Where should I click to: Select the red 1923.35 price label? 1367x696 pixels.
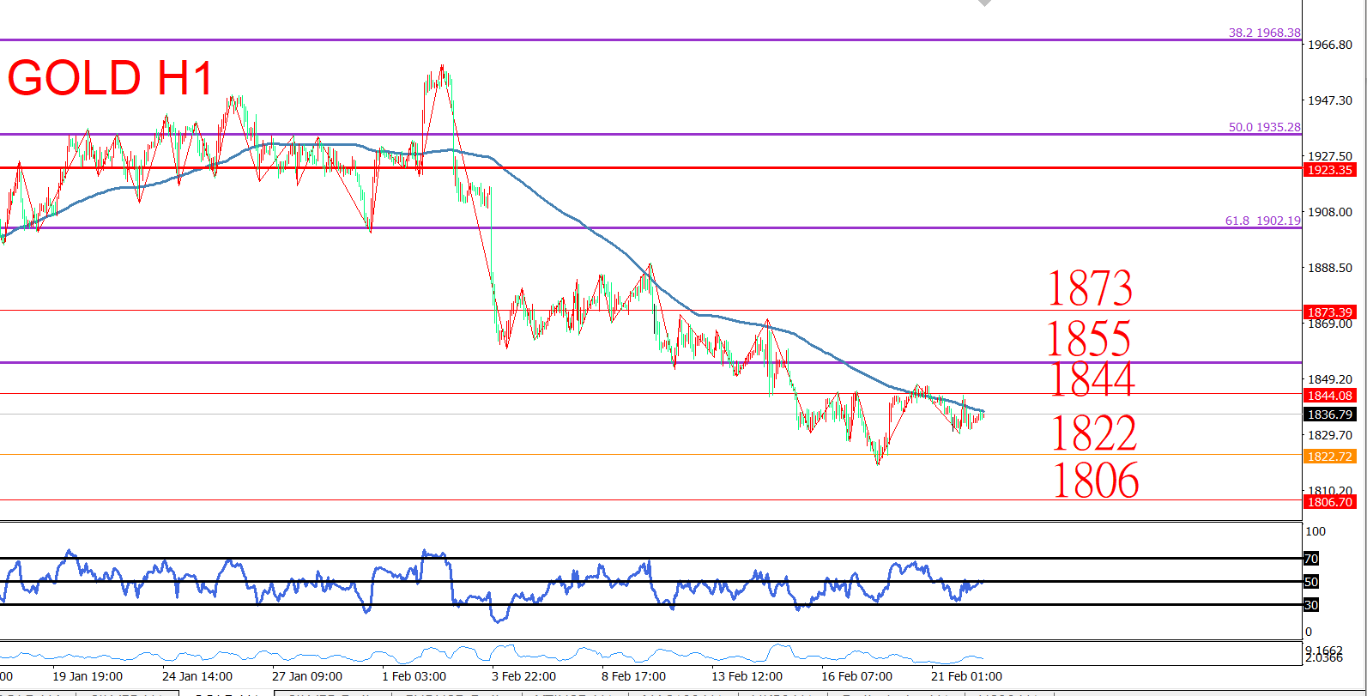(x=1329, y=170)
